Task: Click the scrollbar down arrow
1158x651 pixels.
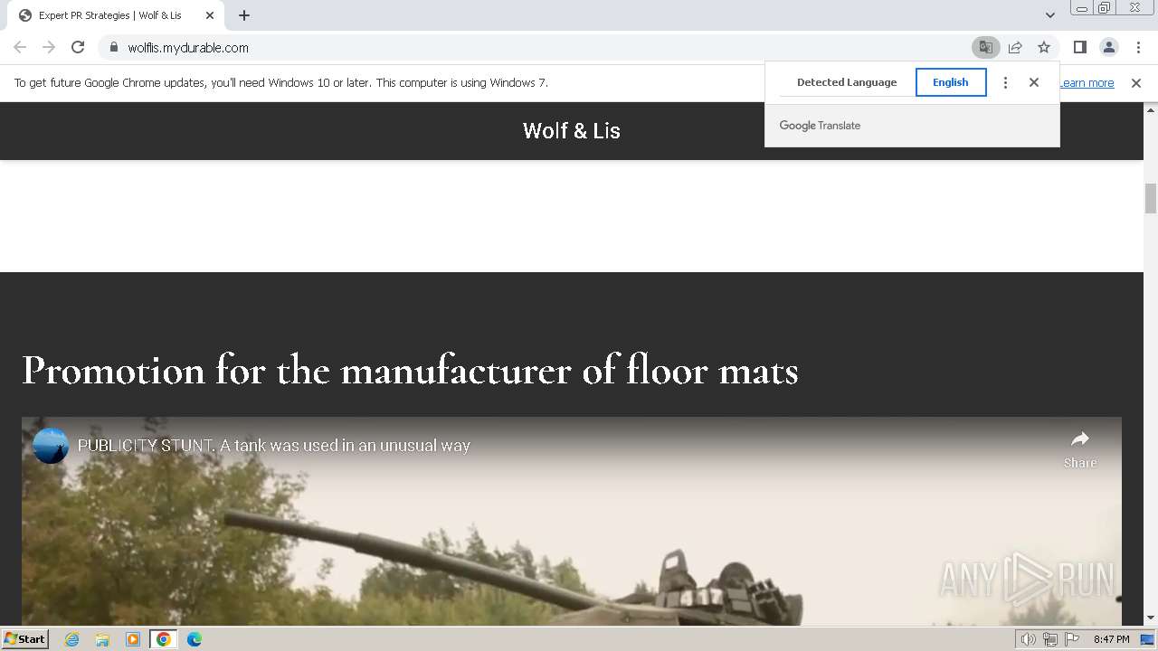Action: pos(1151,618)
